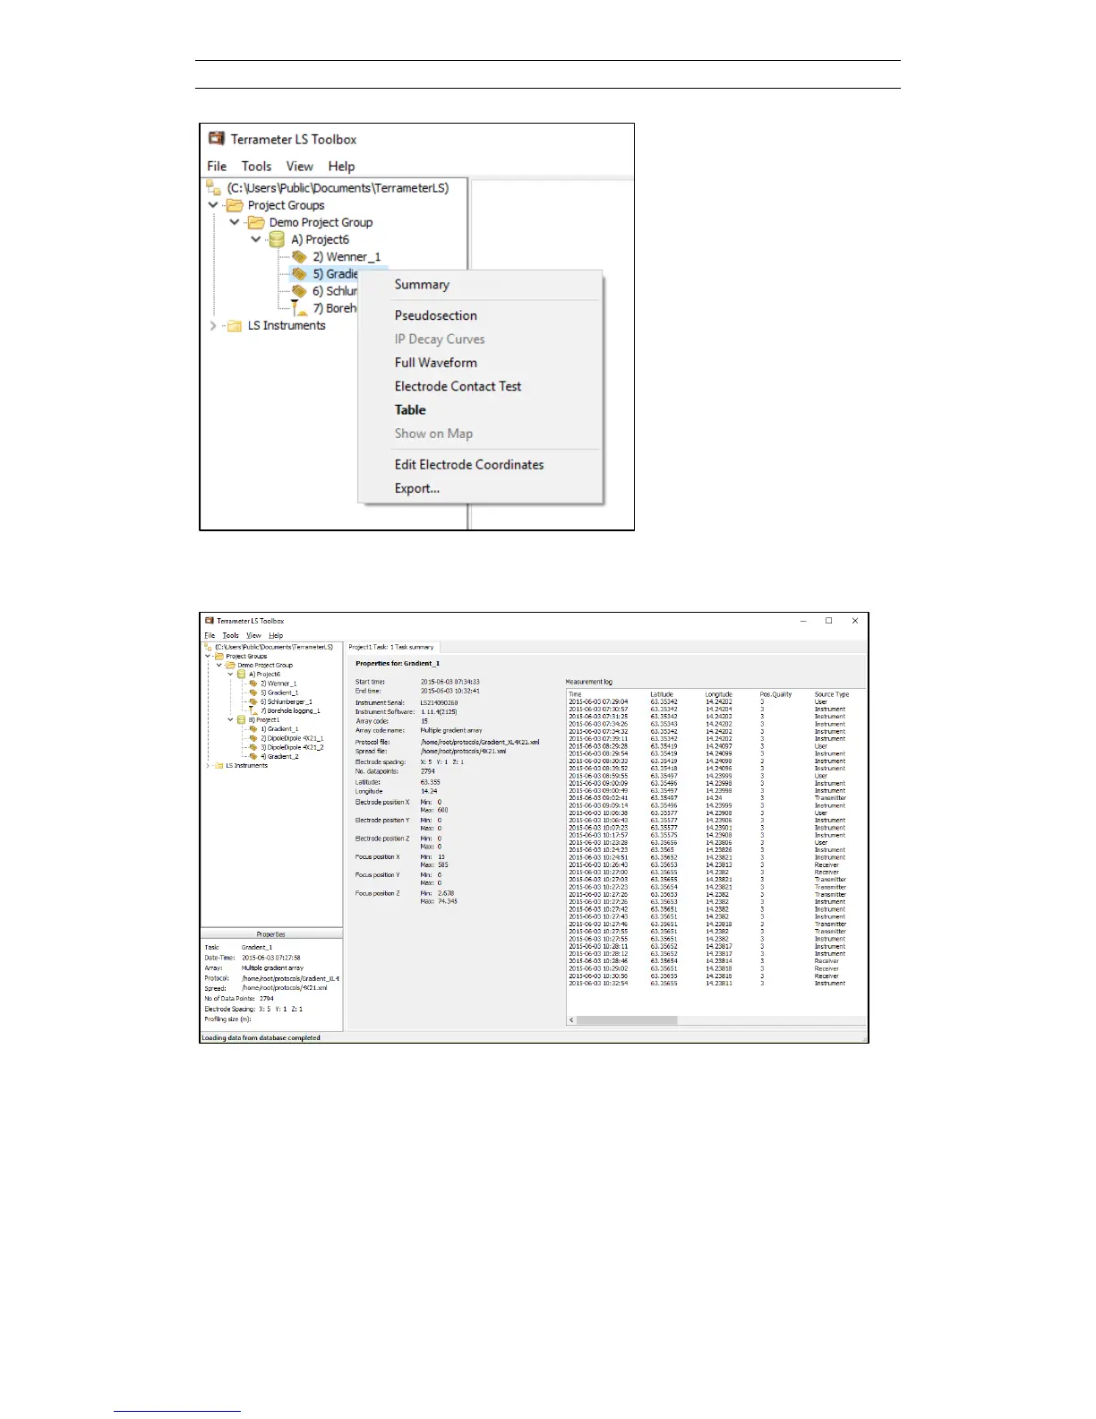1096x1419 pixels.
Task: Click the 2) Wenner_1 icon in summary window
Action: tap(253, 684)
